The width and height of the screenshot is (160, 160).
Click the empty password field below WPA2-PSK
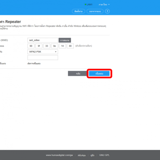click(x=42, y=57)
